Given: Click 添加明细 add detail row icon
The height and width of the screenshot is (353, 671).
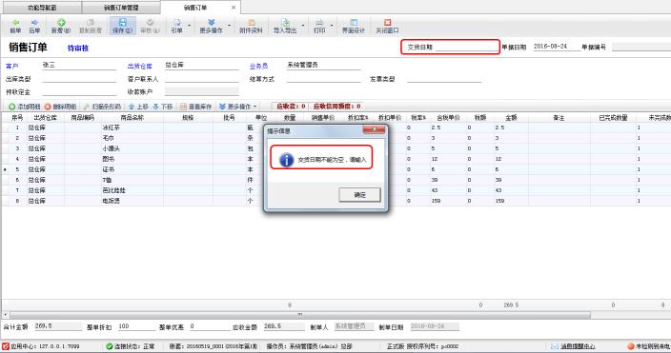Looking at the screenshot, I should click(x=12, y=107).
